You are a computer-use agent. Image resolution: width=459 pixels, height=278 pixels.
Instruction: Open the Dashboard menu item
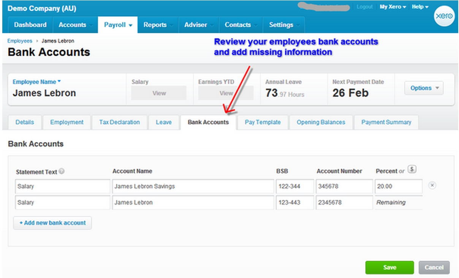pyautogui.click(x=30, y=25)
